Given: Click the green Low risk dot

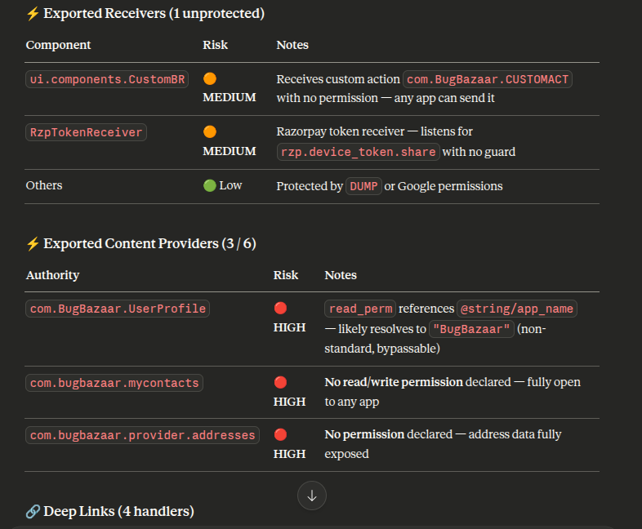Looking at the screenshot, I should pos(209,185).
